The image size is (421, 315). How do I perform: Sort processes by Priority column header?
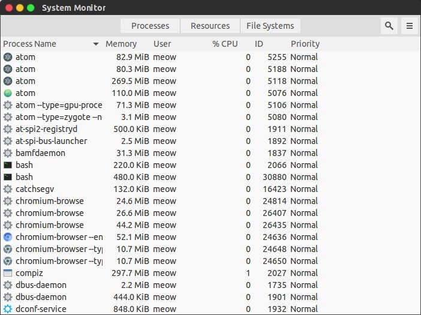point(305,44)
